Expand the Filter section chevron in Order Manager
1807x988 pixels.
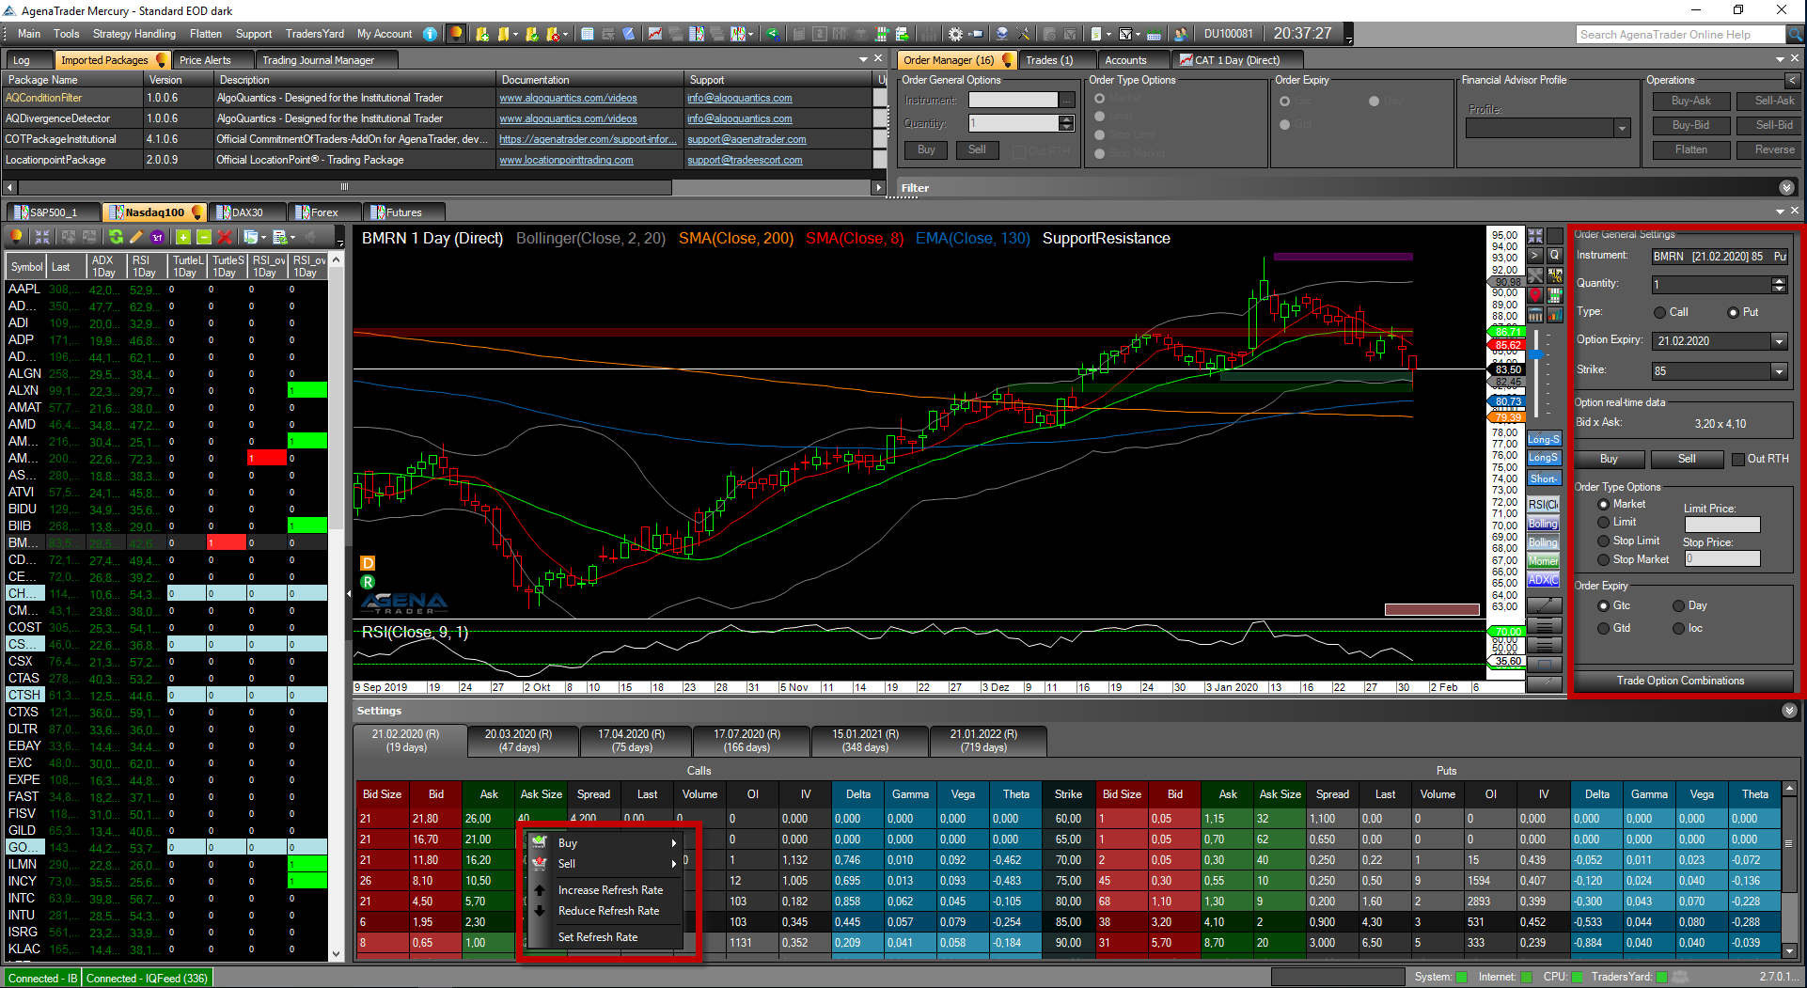pos(1786,188)
